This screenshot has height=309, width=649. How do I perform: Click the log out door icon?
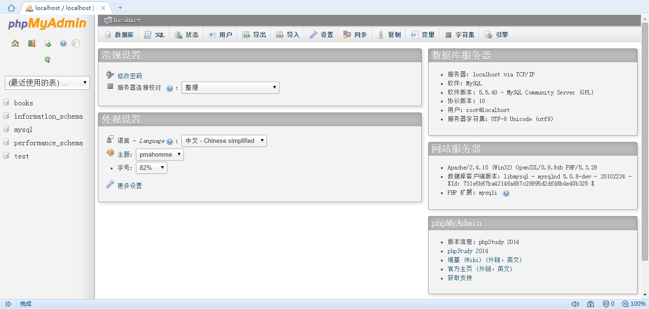point(31,43)
